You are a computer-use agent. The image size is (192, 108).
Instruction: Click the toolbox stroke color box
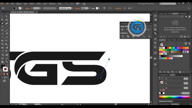coord(5,69)
